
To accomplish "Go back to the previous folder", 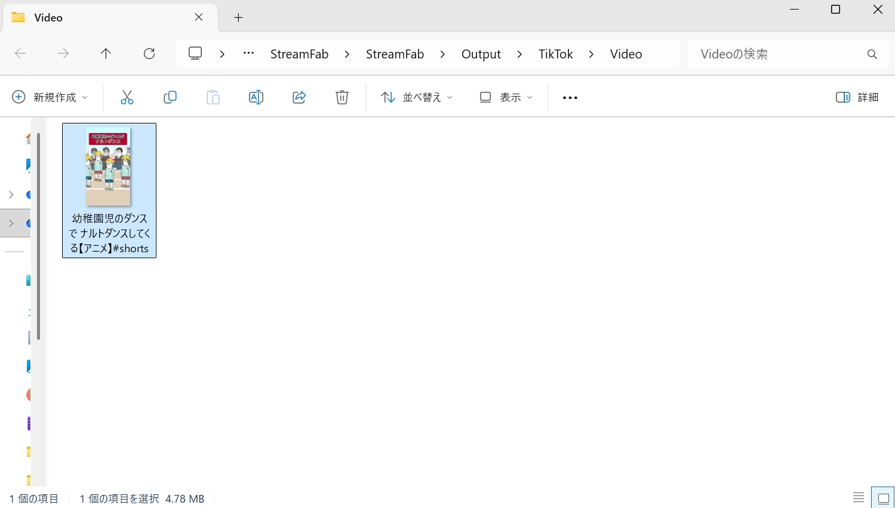I will coord(20,54).
